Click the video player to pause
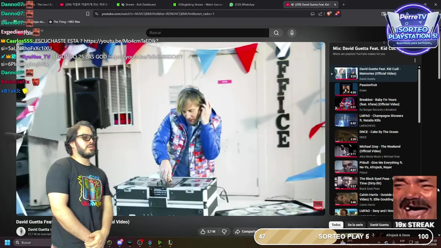Image resolution: width=441 pixels, height=248 pixels. 171,129
